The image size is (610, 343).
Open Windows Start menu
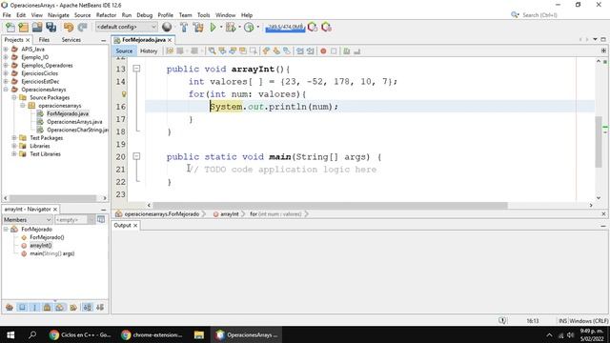click(10, 334)
